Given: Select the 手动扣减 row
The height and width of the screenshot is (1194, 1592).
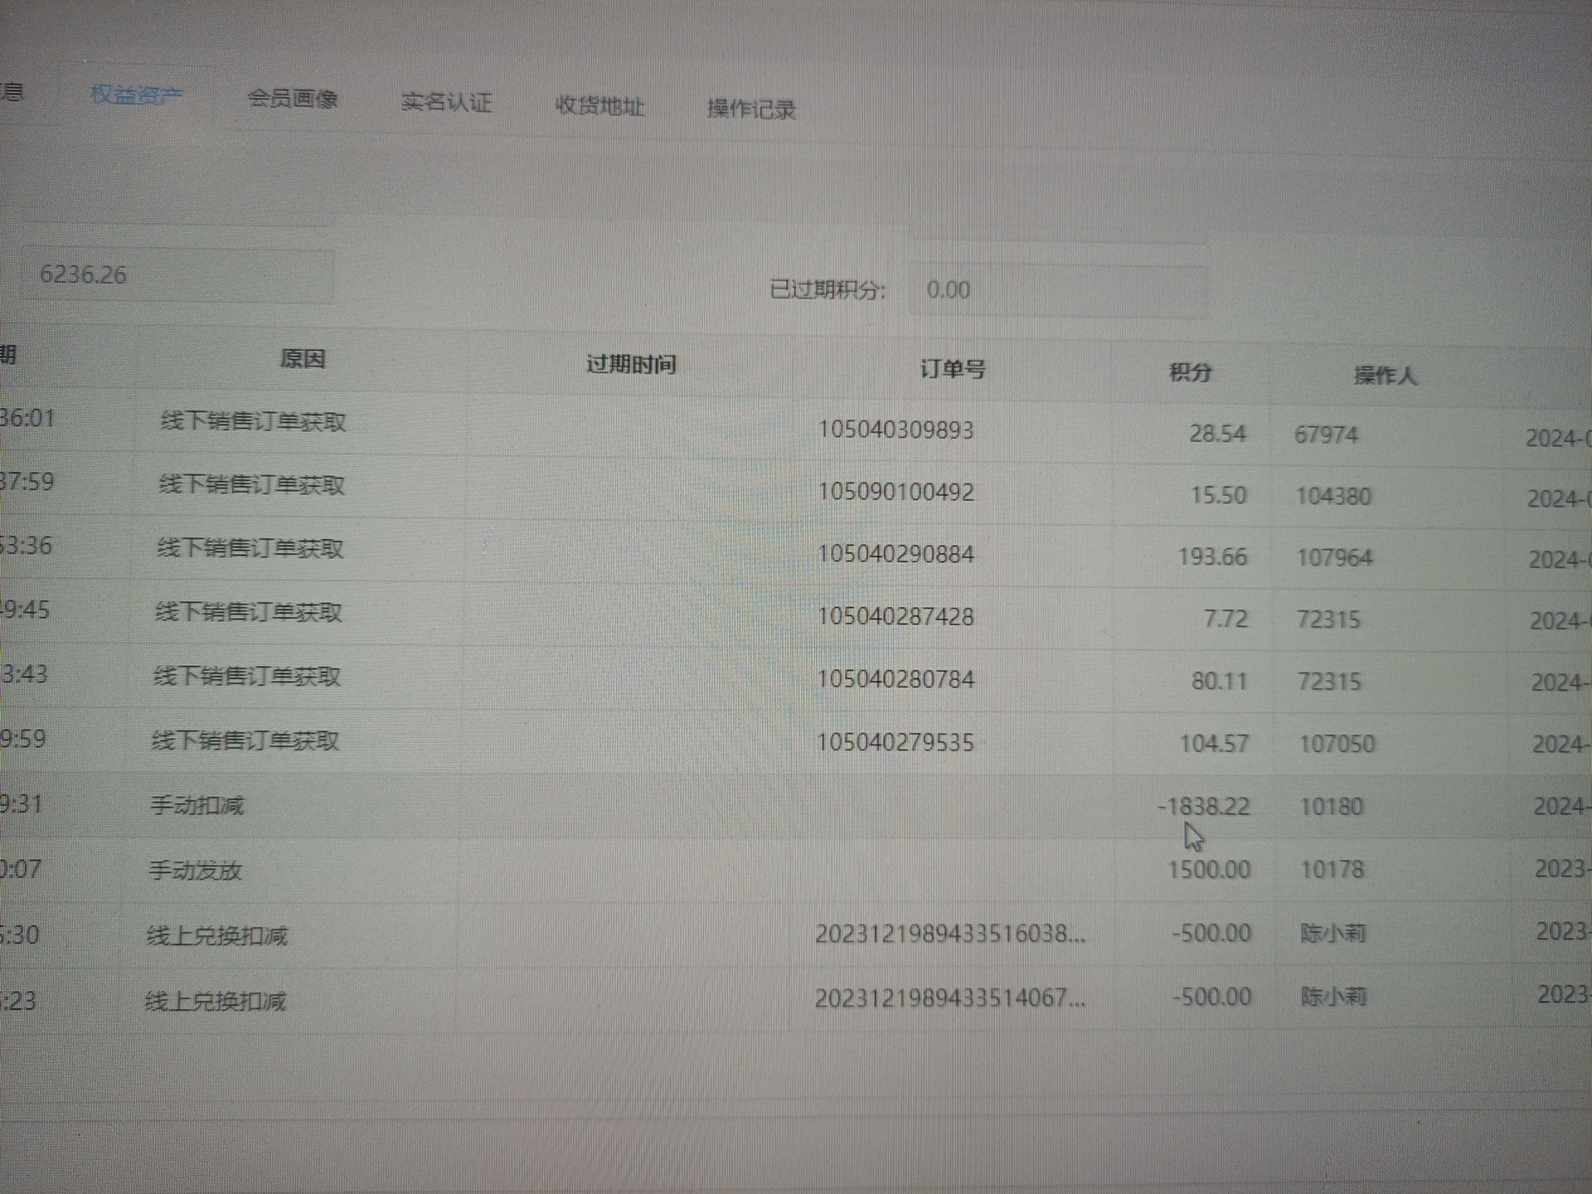Looking at the screenshot, I should (x=197, y=805).
